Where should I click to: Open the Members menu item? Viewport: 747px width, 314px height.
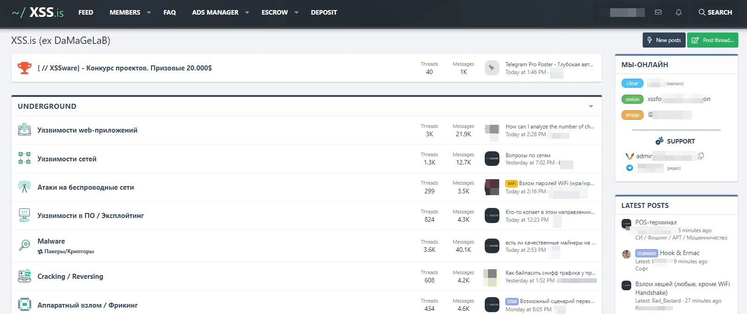pyautogui.click(x=125, y=12)
